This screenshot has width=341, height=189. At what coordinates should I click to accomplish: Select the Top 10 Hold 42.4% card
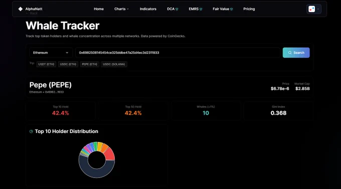pyautogui.click(x=61, y=111)
